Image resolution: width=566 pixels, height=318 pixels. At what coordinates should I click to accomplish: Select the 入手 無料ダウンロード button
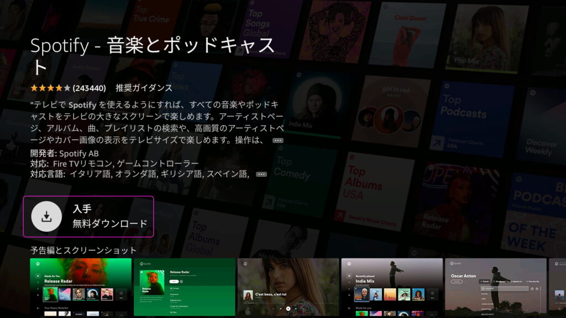click(88, 216)
